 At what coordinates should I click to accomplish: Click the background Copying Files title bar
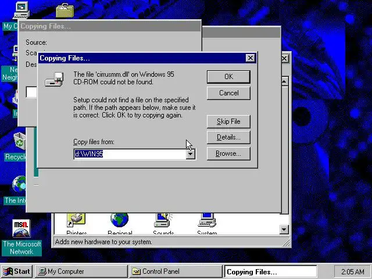pos(110,26)
